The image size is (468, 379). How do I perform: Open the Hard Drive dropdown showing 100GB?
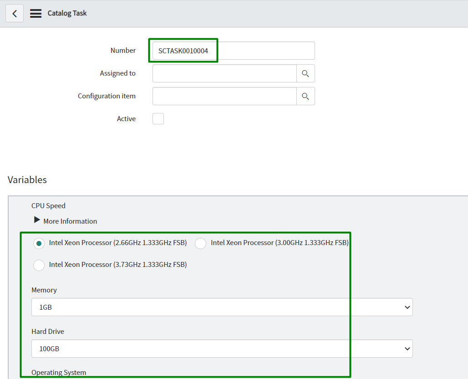(x=222, y=348)
